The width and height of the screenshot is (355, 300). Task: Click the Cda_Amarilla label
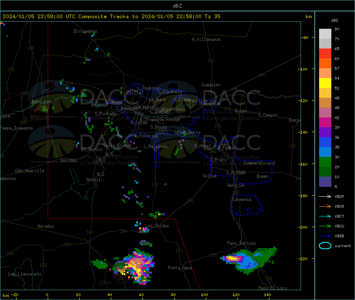30,171
